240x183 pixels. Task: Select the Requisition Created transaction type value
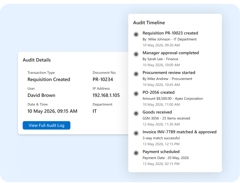pos(49,79)
